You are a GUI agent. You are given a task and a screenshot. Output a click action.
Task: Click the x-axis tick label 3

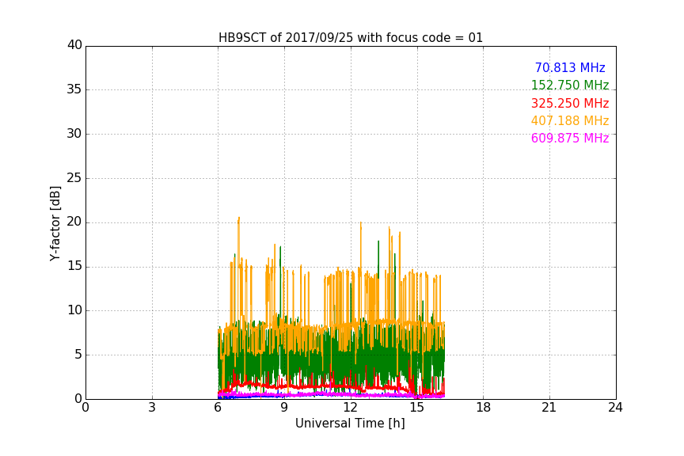152,408
